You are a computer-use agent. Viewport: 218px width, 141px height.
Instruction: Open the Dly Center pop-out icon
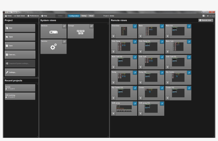[x=189, y=73]
